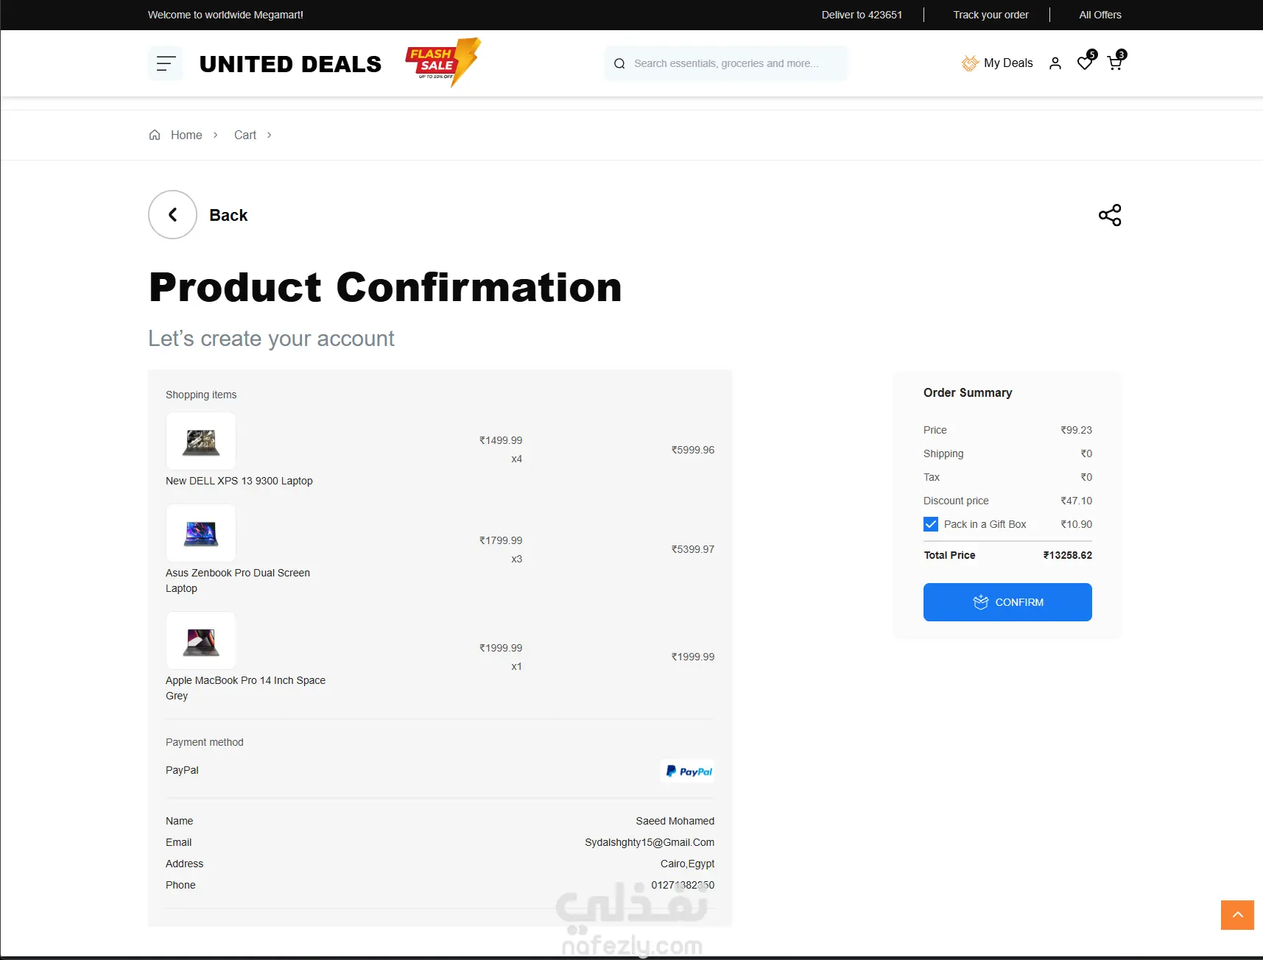Viewport: 1263px width, 960px height.
Task: Focus the search essentials input field
Action: (726, 63)
